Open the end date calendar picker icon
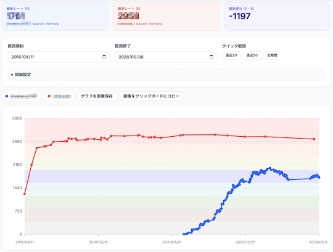 click(212, 57)
